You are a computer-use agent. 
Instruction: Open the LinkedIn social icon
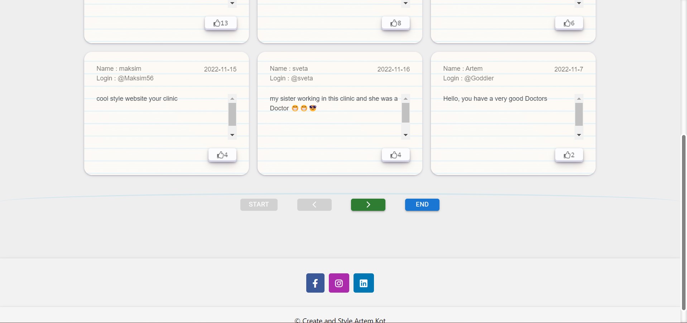(363, 283)
